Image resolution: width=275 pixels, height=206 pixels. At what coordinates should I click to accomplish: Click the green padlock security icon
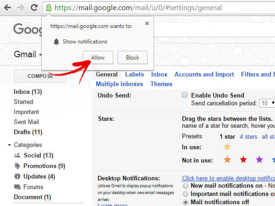click(x=49, y=8)
